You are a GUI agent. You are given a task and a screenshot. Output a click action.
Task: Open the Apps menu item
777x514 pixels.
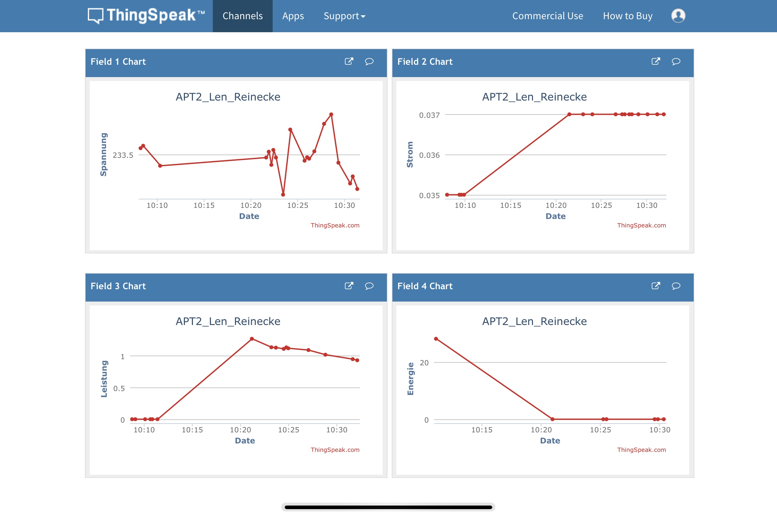point(293,16)
